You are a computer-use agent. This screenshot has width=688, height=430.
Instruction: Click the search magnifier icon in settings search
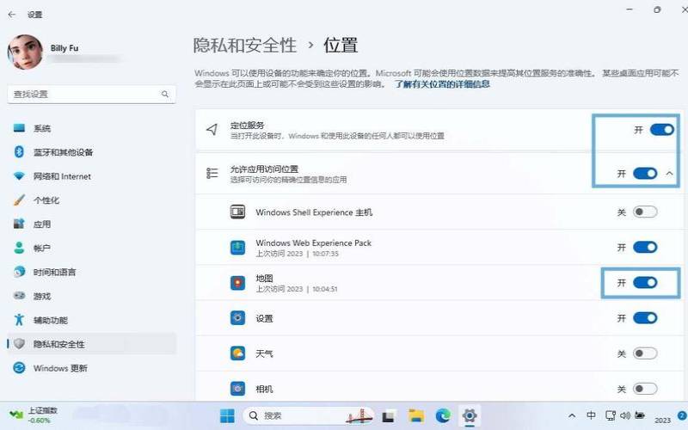165,94
